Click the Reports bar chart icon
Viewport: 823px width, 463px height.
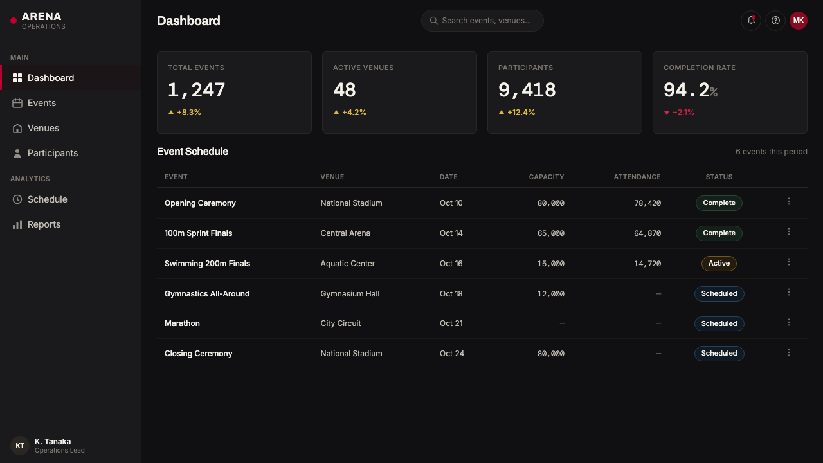click(x=17, y=224)
